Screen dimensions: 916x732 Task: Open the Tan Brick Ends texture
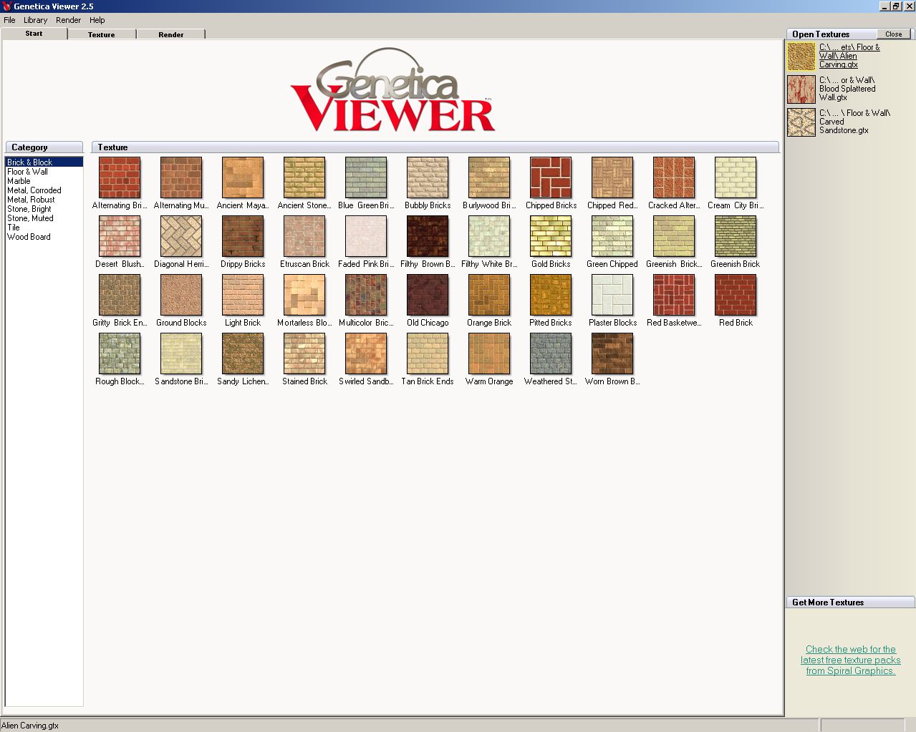[428, 353]
